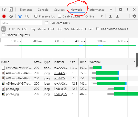Clear the network log icon
Screen dimensions: 138x117
point(11,16)
